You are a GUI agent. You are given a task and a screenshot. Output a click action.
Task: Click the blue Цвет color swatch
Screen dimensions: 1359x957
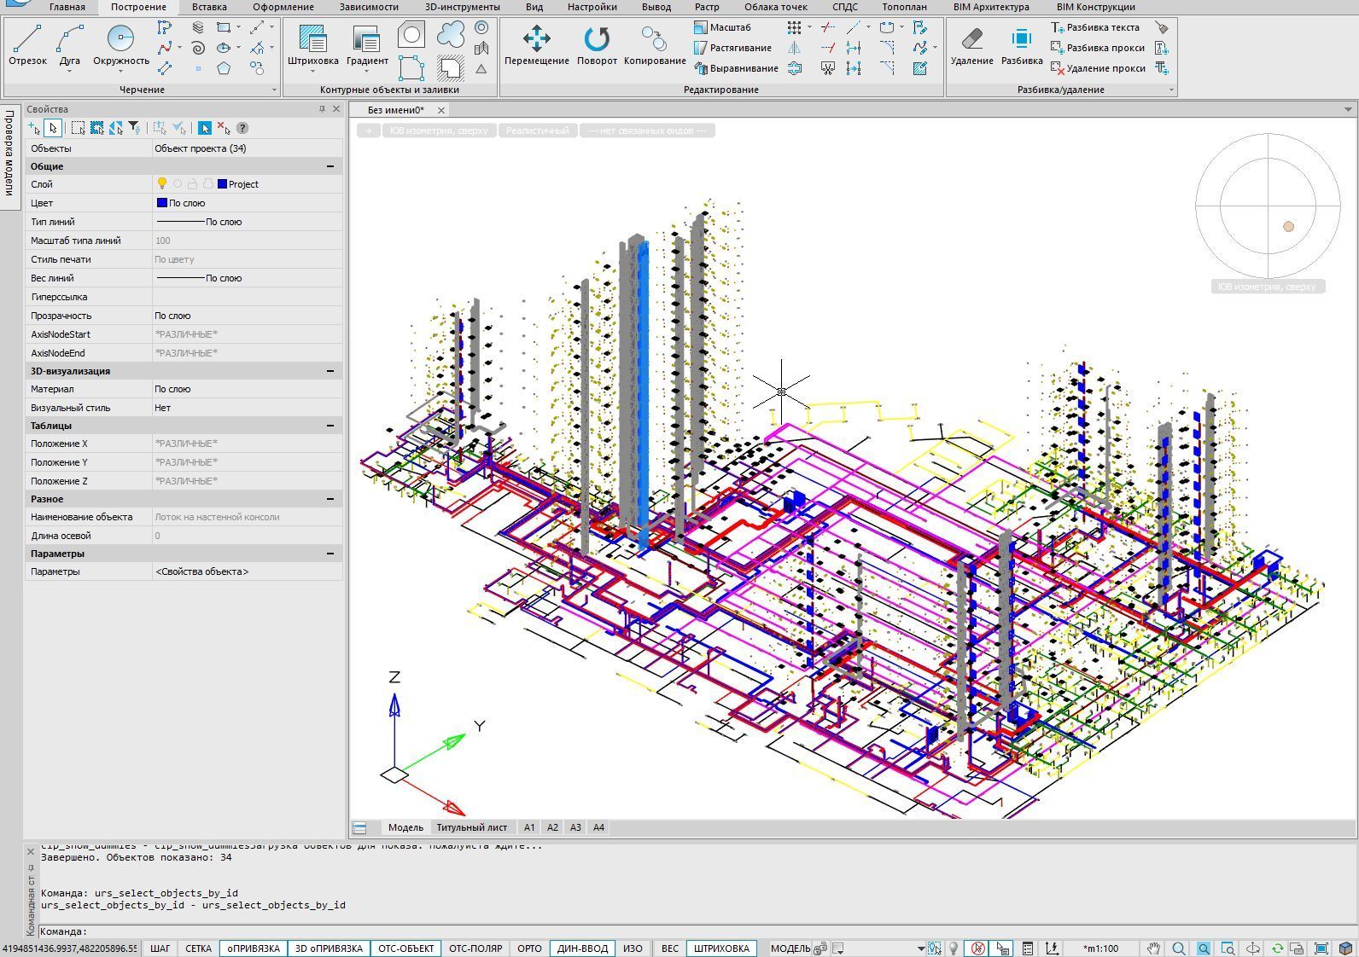pos(162,203)
